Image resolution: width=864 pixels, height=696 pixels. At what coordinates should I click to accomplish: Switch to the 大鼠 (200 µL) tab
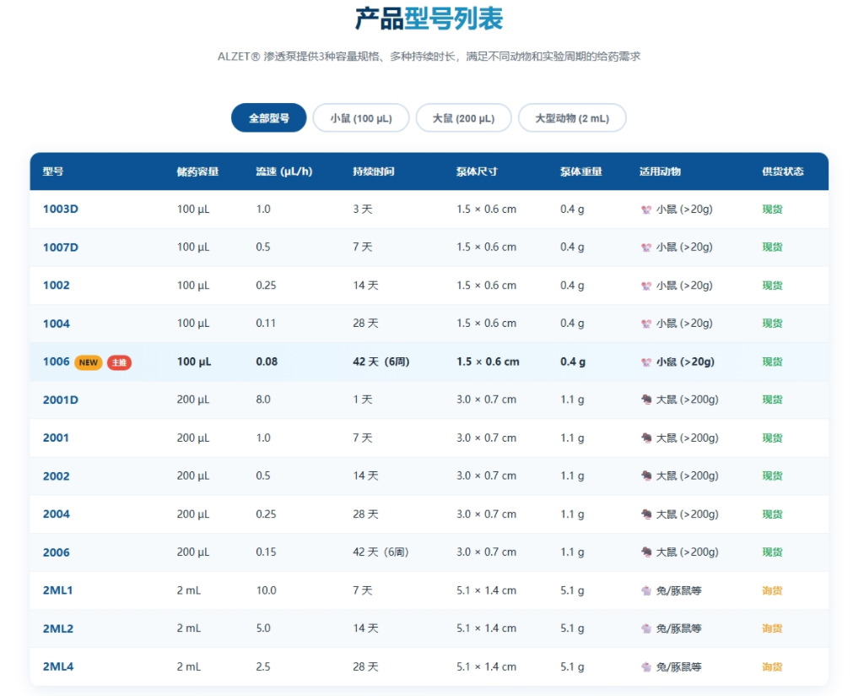pos(463,117)
